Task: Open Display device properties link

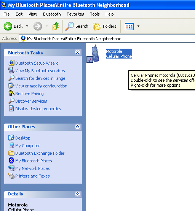Action: click(38, 109)
